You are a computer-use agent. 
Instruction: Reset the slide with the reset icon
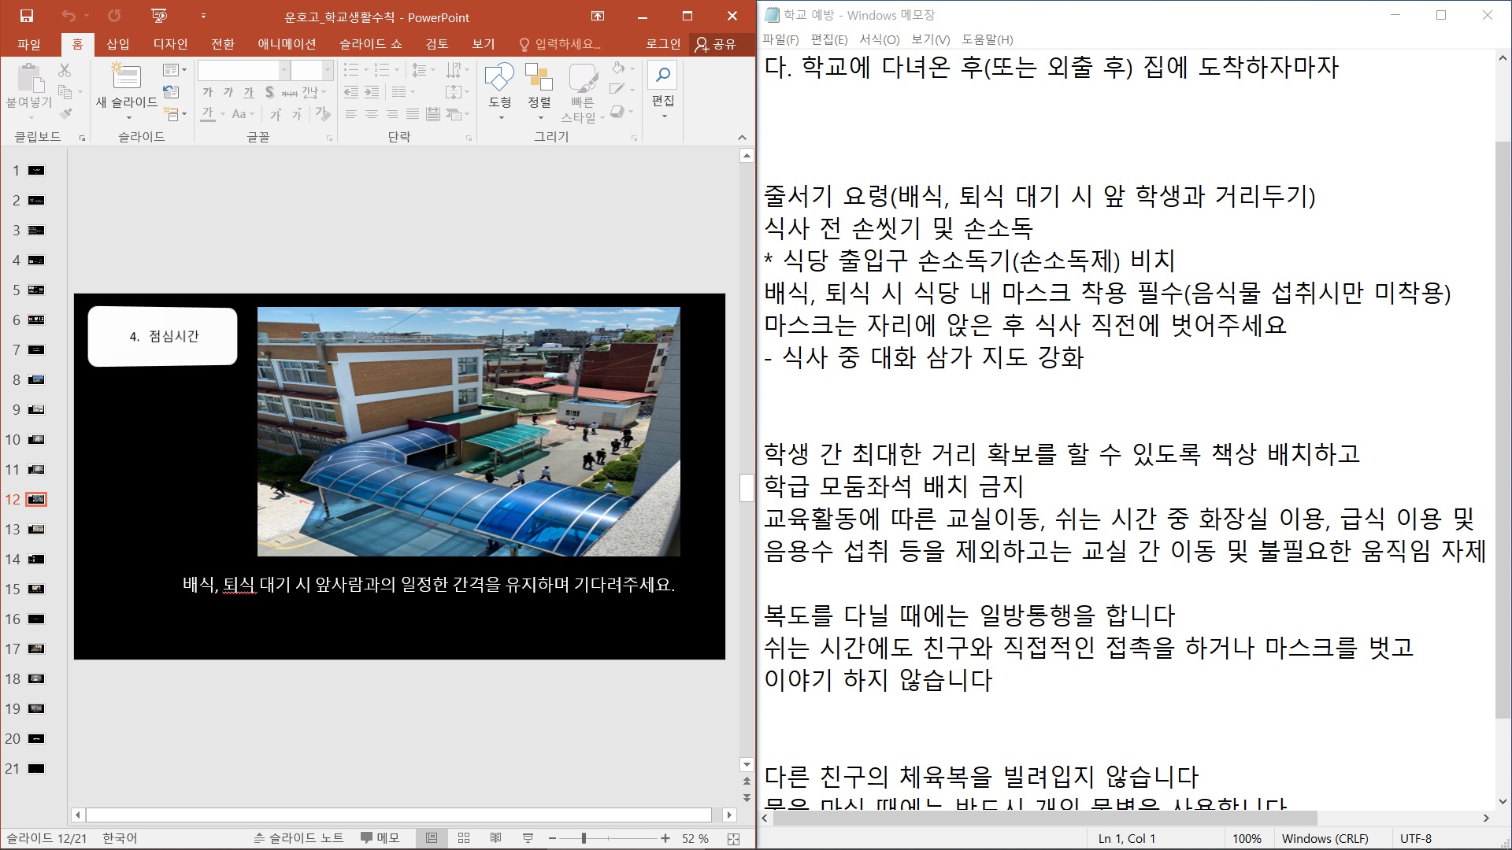[171, 92]
